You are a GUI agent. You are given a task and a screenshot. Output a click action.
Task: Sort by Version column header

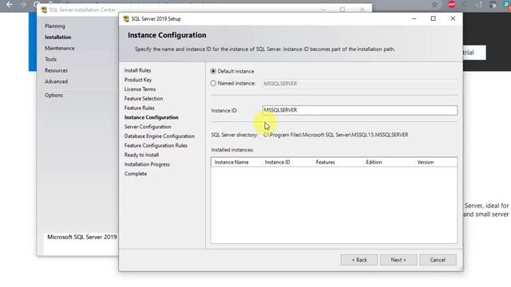435,162
